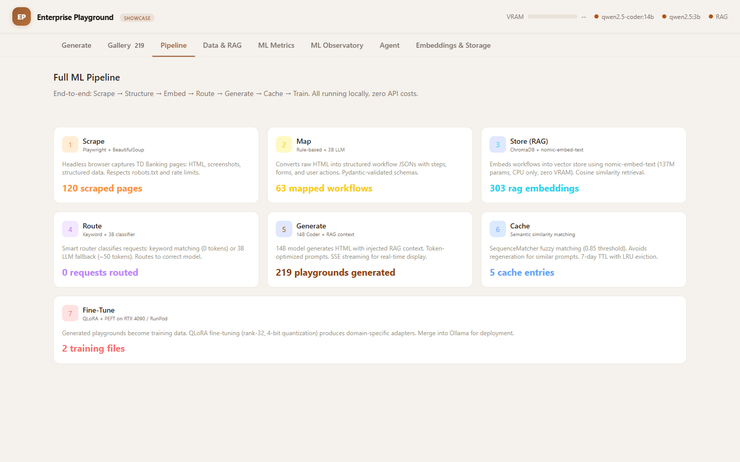Click the SHOWCASE badge
Image resolution: width=740 pixels, height=462 pixels.
tap(137, 18)
